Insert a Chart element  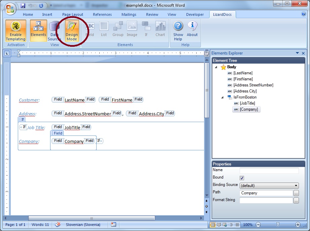coord(160,29)
